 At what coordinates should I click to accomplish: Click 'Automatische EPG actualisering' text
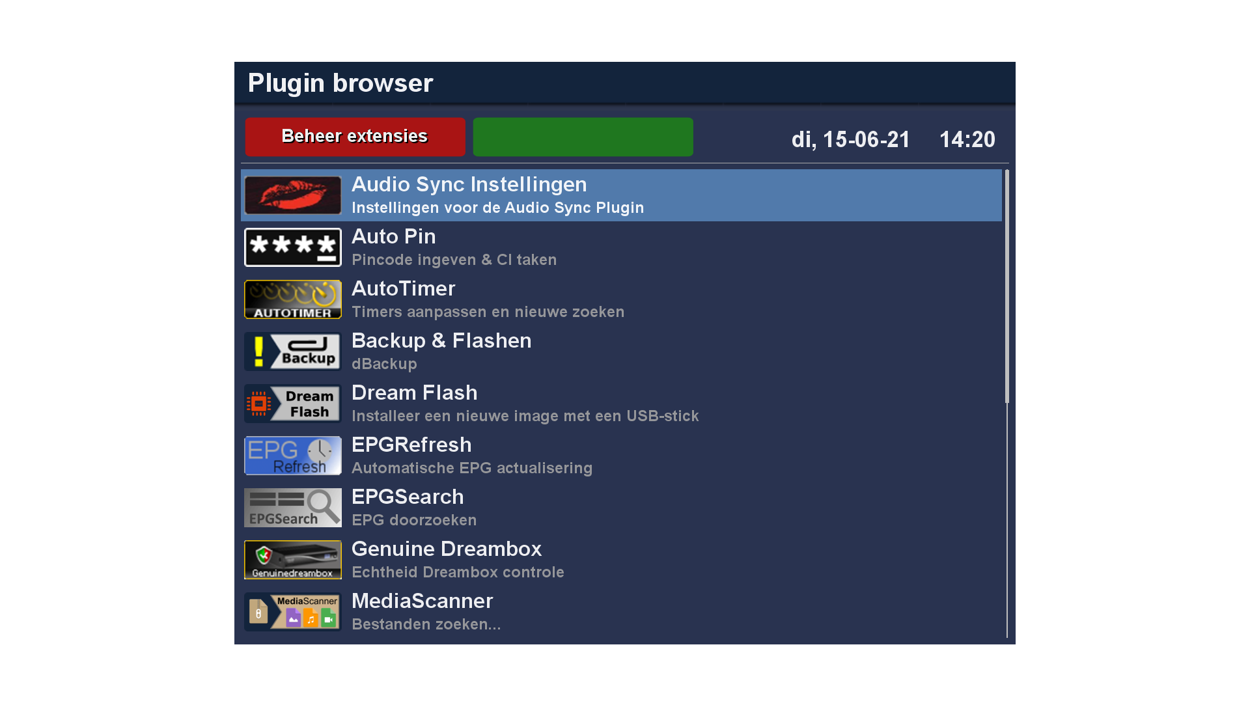coord(472,468)
